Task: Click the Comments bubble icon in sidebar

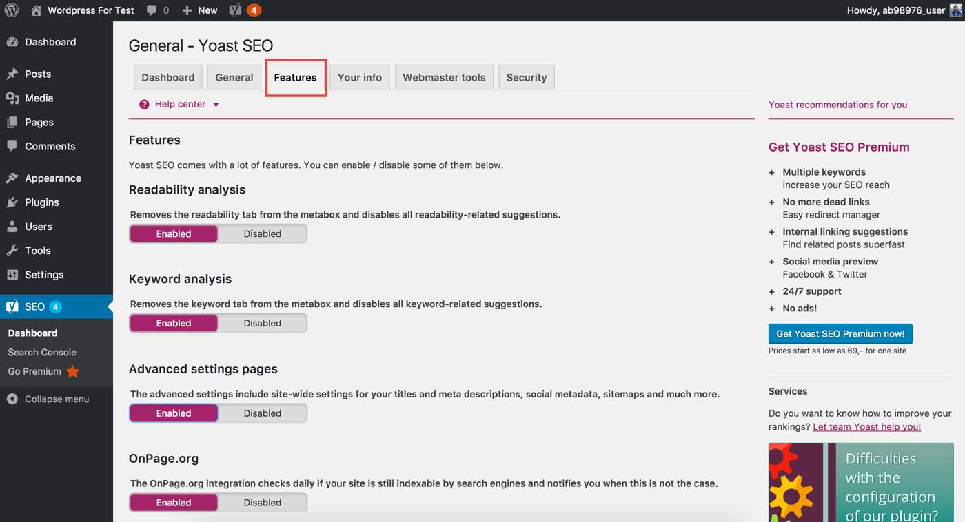Action: coord(12,146)
